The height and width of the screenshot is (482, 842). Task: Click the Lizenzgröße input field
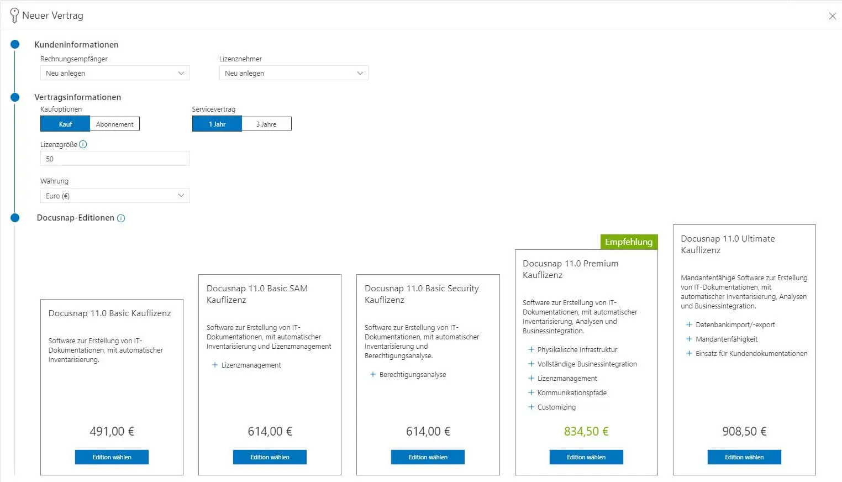click(x=114, y=159)
